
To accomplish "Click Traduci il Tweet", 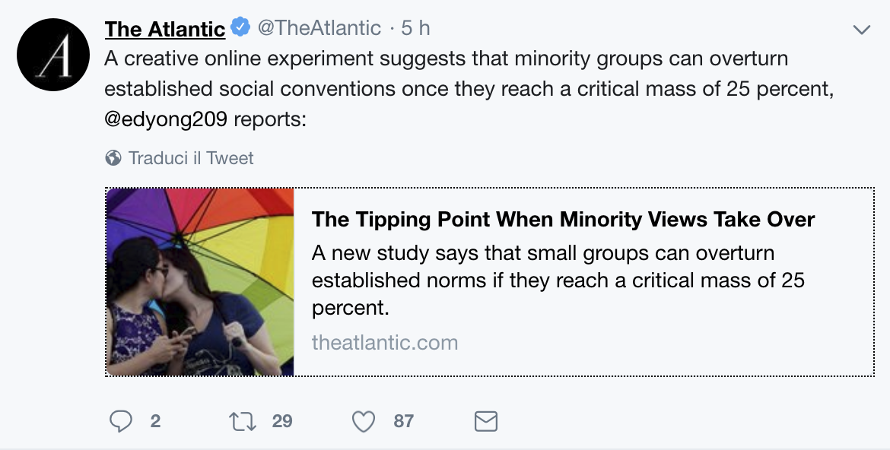I will click(x=191, y=158).
